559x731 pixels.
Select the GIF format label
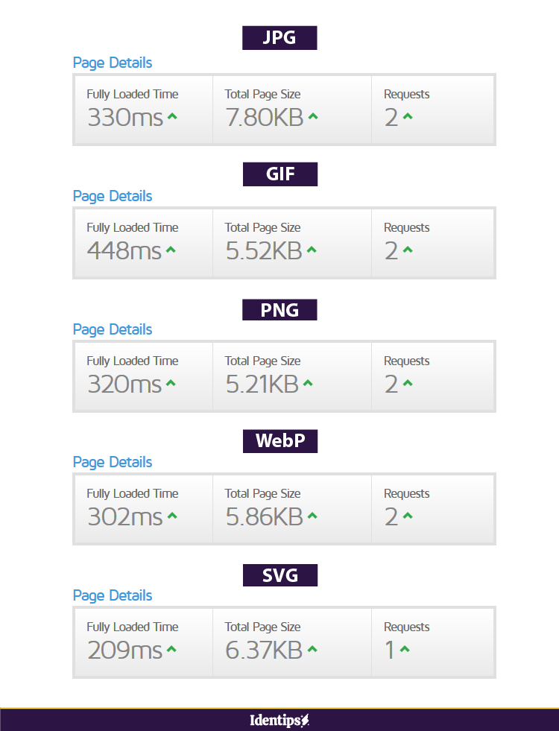click(279, 174)
